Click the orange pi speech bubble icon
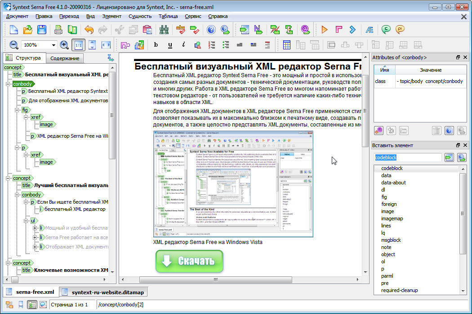The height and width of the screenshot is (314, 472). (400, 30)
